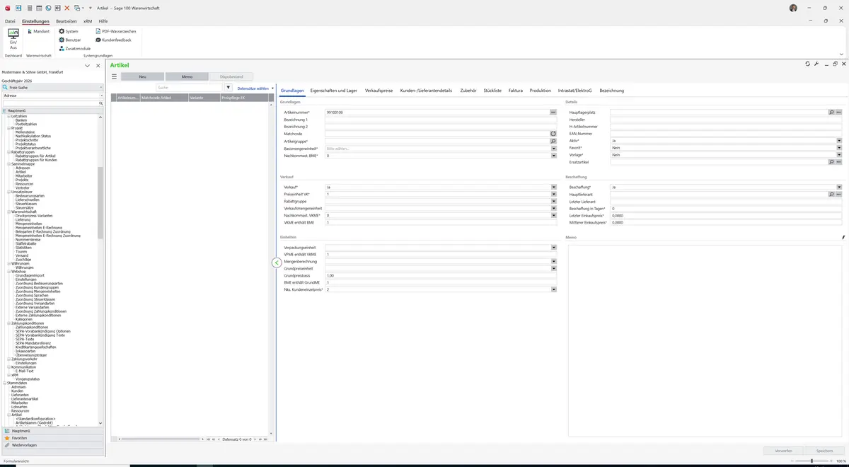Click into the EAN-Nummer field
The height and width of the screenshot is (467, 849).
coord(726,134)
